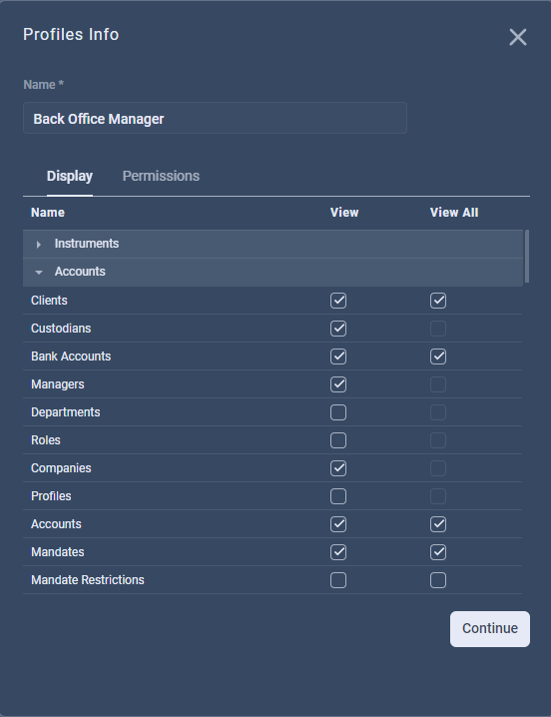Viewport: 551px width, 717px height.
Task: Uncheck View for Clients
Action: 338,301
